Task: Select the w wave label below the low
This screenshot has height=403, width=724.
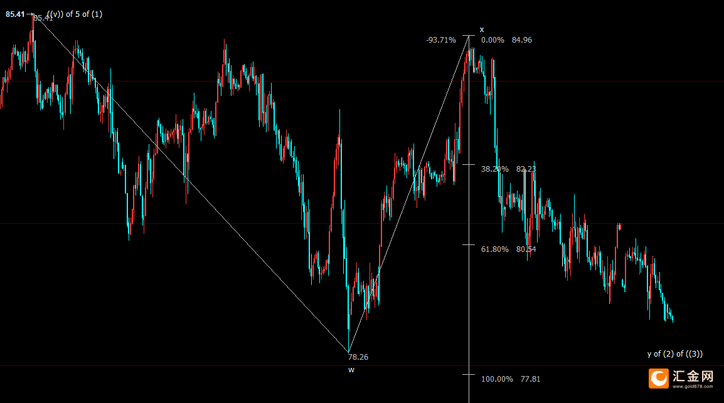Action: [x=351, y=370]
